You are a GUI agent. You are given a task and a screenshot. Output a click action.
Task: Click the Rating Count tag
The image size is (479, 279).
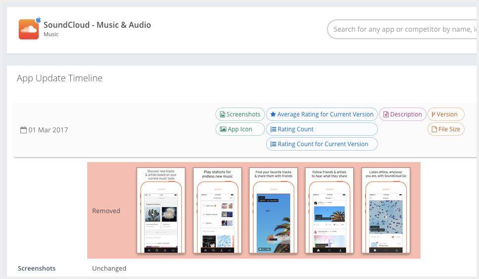click(x=321, y=129)
